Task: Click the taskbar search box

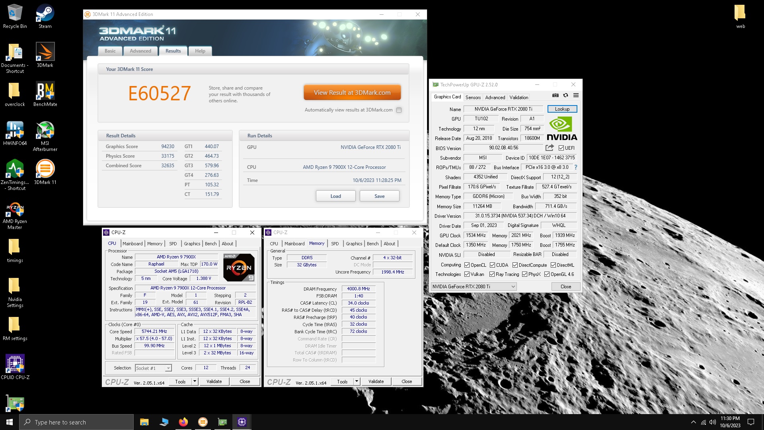Action: (x=76, y=422)
